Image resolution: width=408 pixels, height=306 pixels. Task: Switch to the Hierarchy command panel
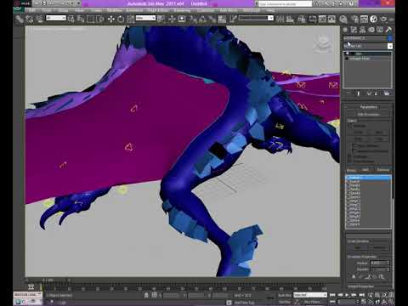click(x=363, y=30)
